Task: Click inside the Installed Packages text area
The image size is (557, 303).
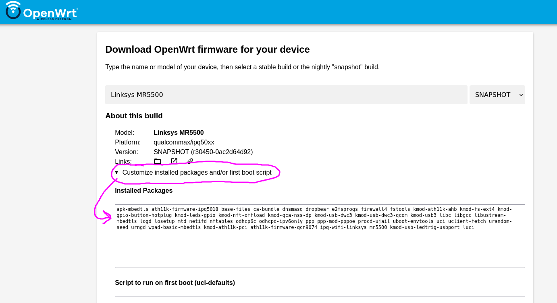Action: [x=320, y=236]
